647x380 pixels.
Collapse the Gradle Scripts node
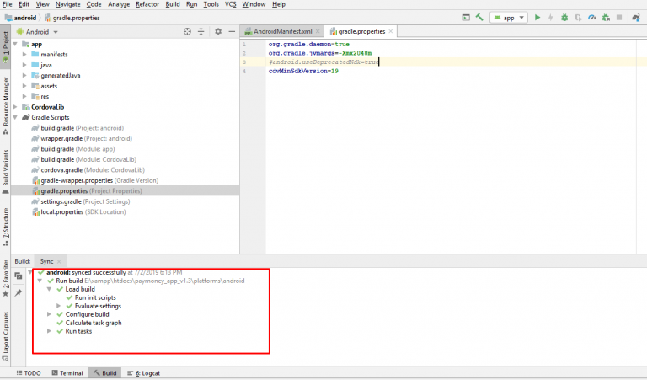coord(16,117)
